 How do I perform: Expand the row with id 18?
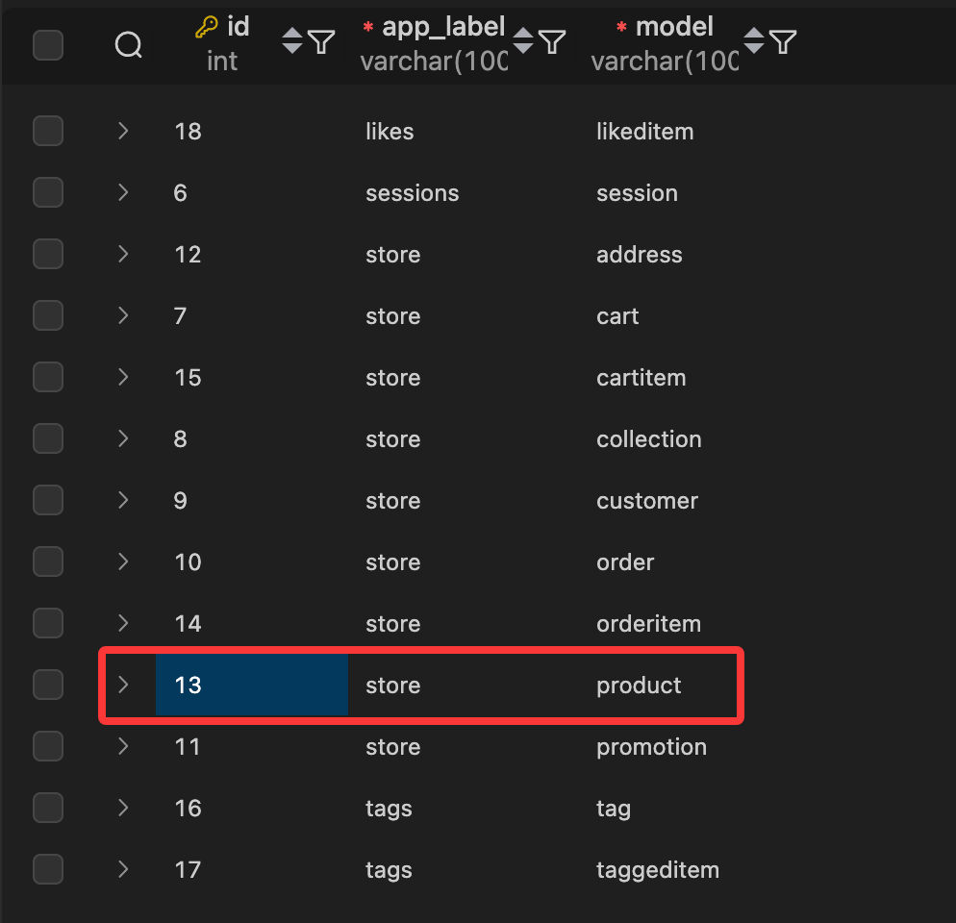[123, 131]
